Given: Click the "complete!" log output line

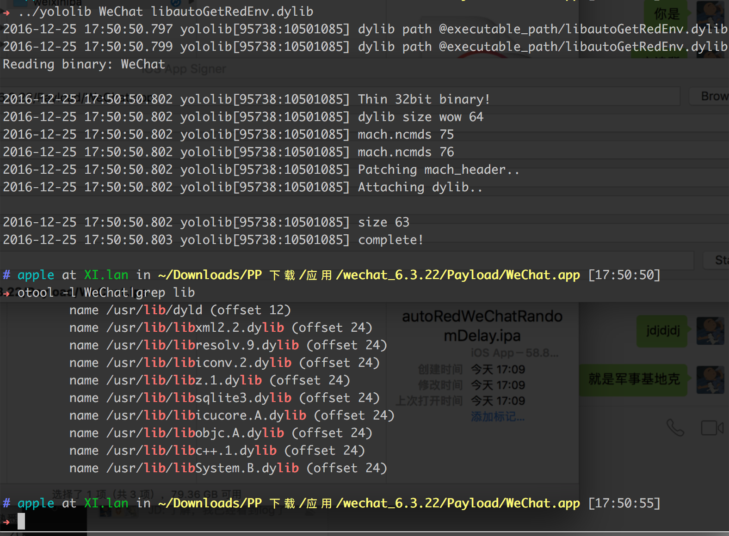Looking at the screenshot, I should pos(390,240).
